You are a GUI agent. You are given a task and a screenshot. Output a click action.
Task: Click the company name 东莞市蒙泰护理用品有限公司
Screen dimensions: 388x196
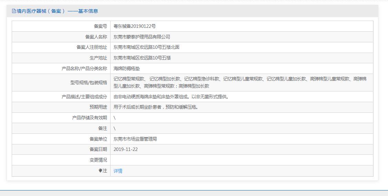(142, 37)
